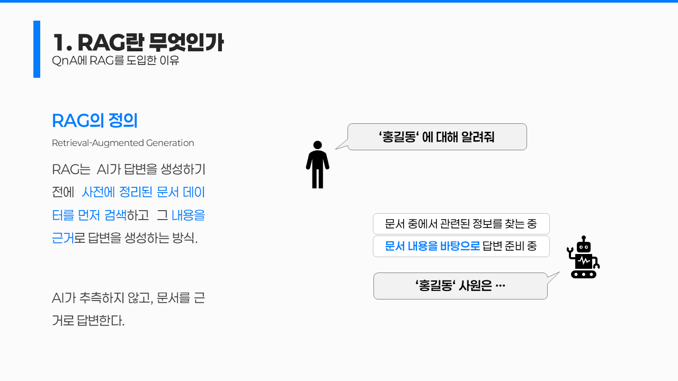Click the Retrieval-Augmented Generation caption

123,143
